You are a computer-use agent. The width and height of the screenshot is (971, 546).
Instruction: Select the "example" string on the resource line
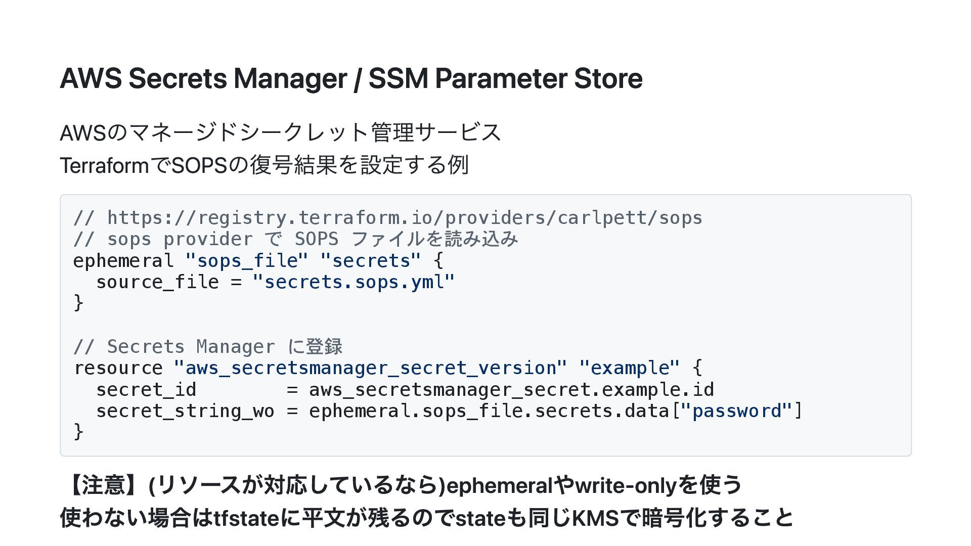630,368
